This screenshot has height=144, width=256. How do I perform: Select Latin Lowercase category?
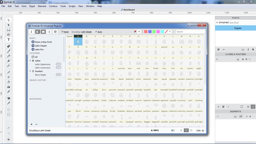coord(43,68)
